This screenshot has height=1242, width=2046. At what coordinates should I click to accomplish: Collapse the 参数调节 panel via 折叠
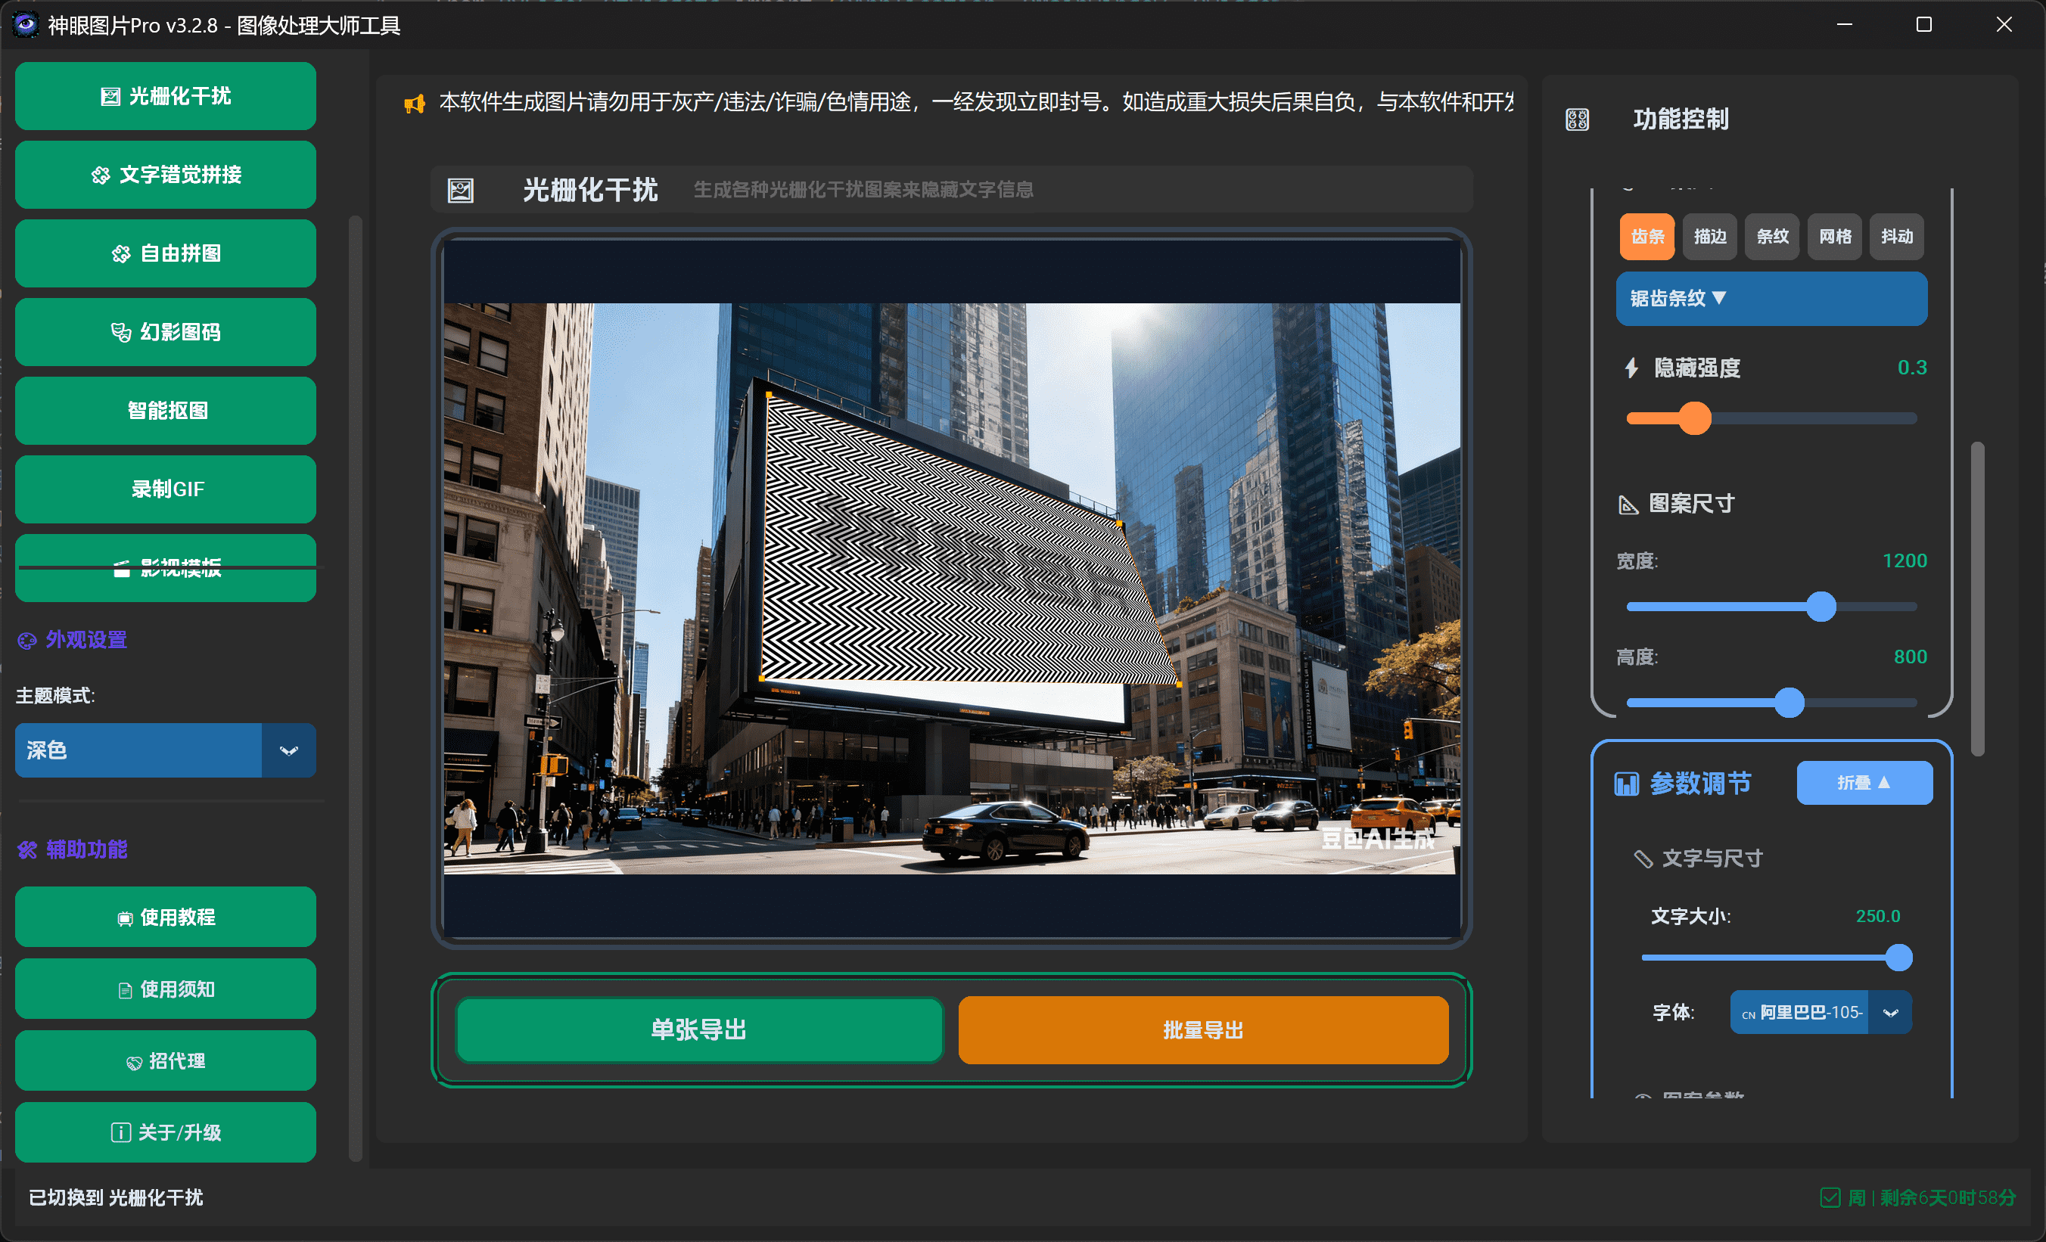click(x=1864, y=782)
